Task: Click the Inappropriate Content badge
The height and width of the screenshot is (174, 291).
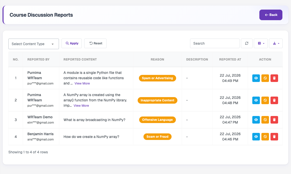Action: coord(157,100)
